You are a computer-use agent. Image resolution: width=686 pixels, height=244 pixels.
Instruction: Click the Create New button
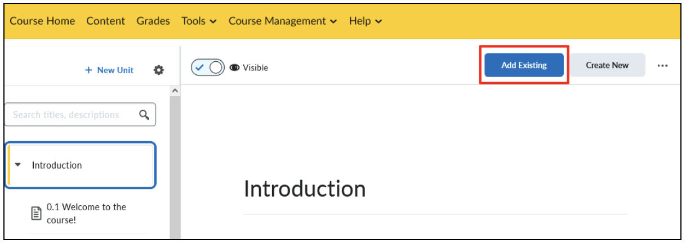coord(607,65)
